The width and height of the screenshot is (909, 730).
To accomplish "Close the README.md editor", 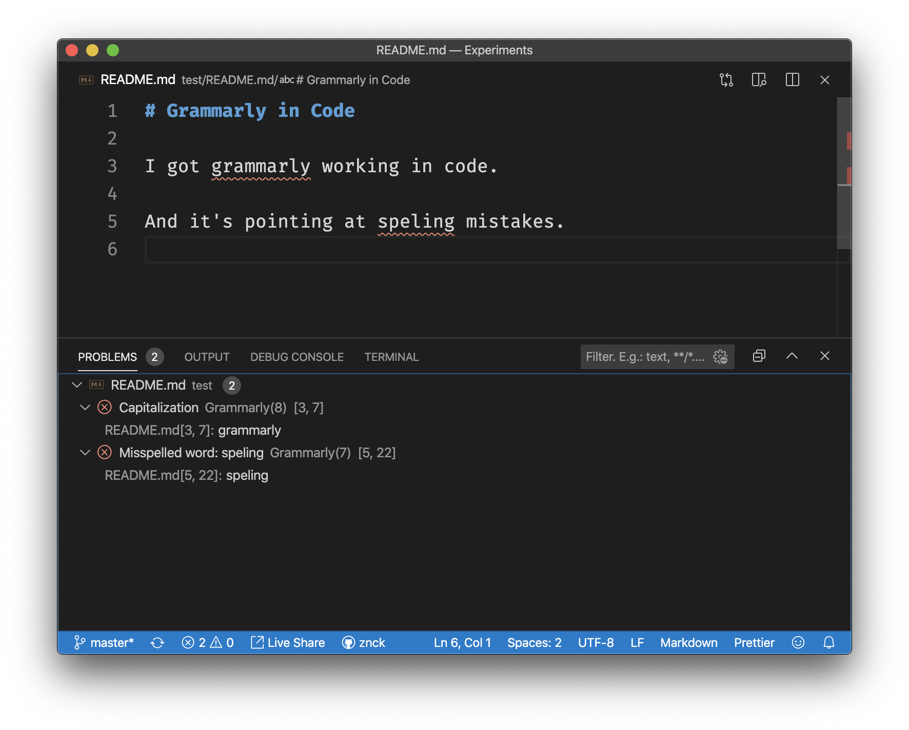I will (x=824, y=80).
